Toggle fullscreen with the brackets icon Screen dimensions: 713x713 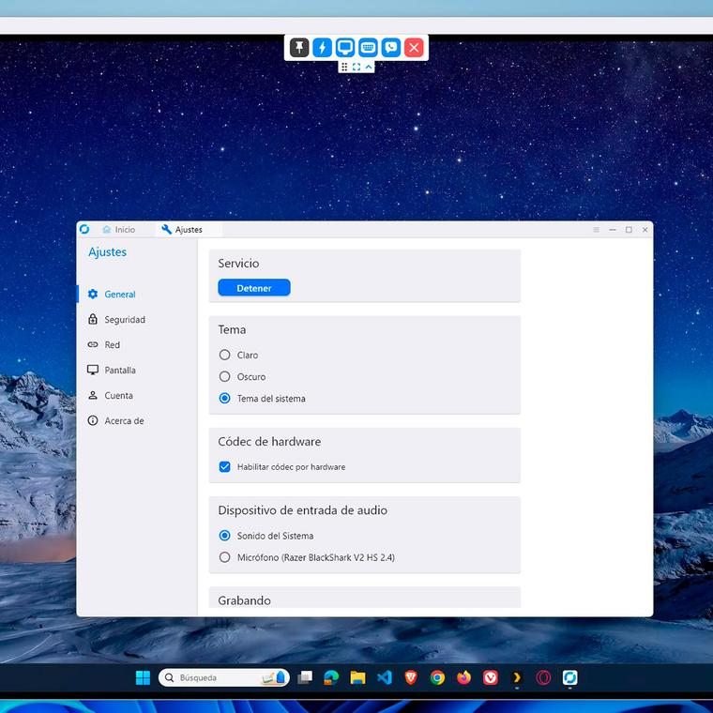click(356, 67)
